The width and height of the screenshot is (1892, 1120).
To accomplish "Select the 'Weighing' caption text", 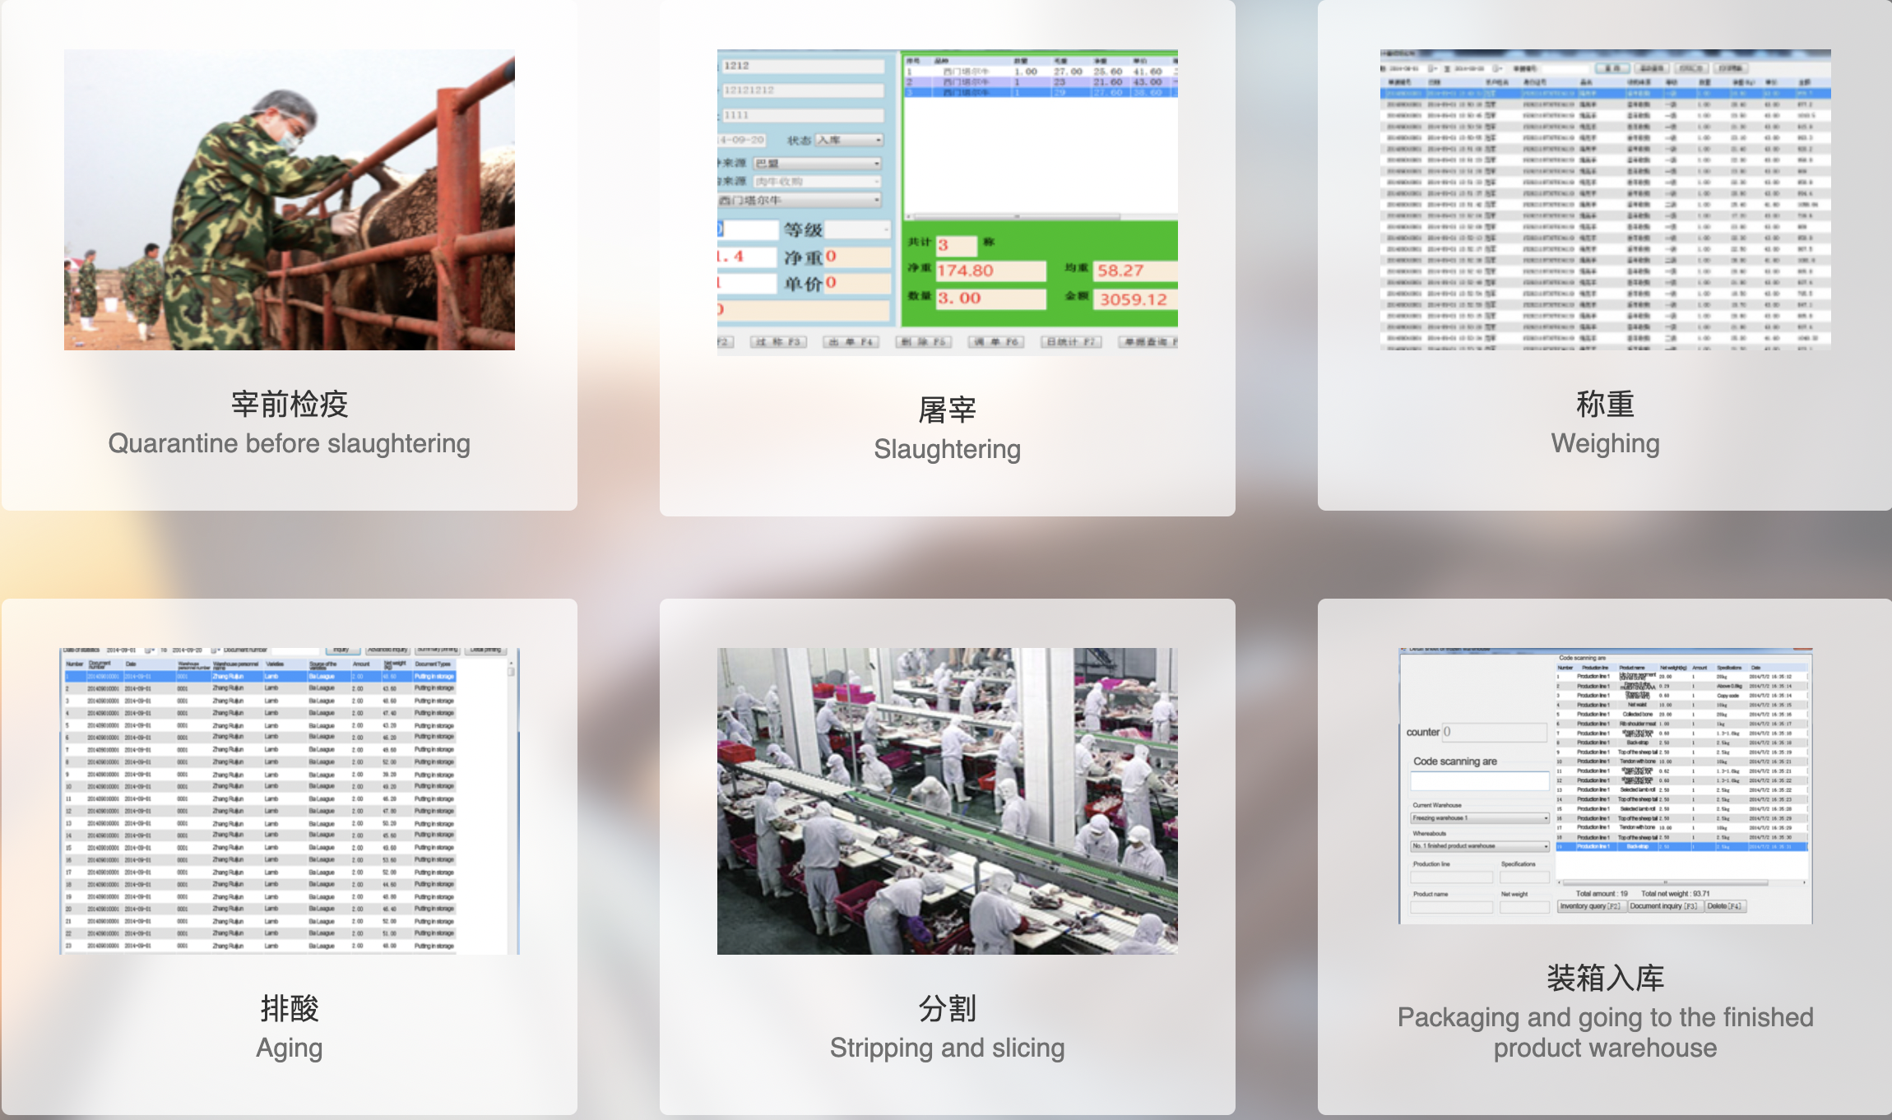I will (x=1605, y=444).
